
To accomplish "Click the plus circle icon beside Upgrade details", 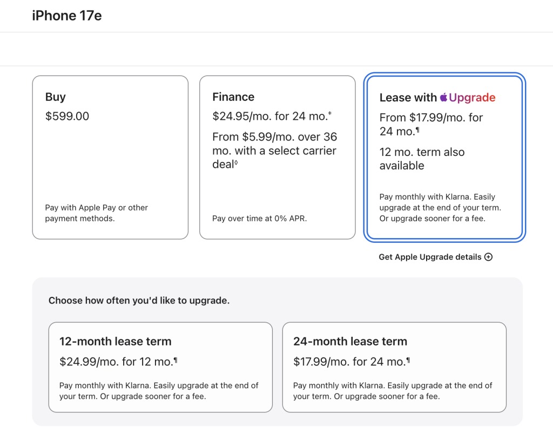I will pyautogui.click(x=488, y=257).
